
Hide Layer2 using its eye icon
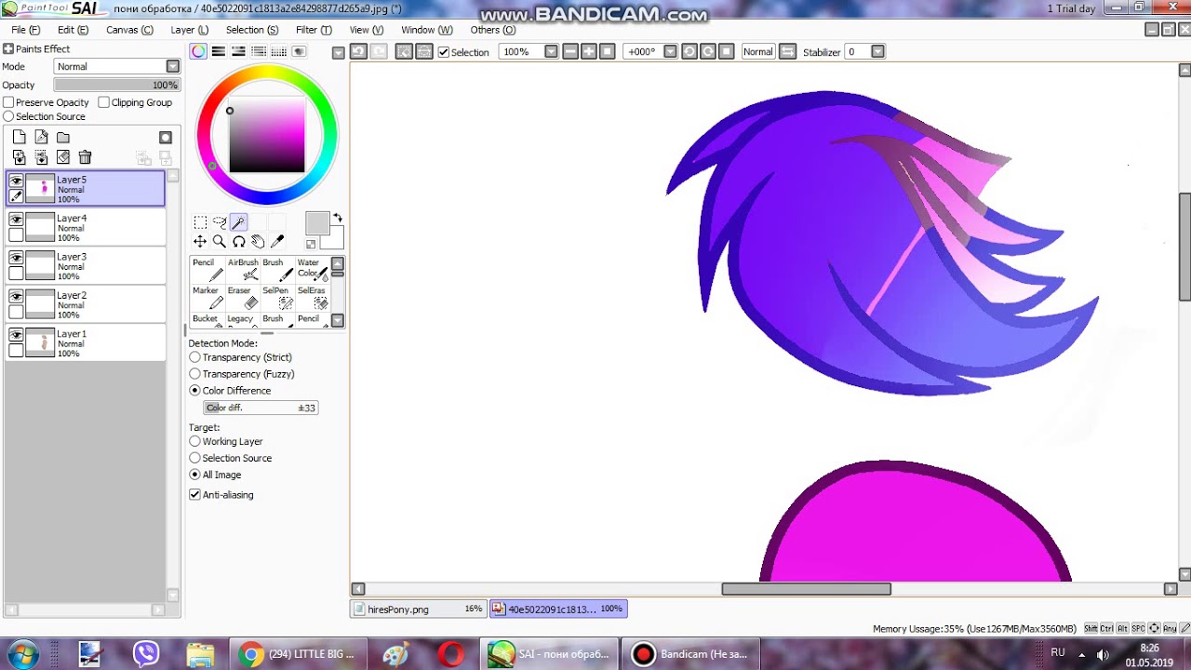tap(16, 296)
